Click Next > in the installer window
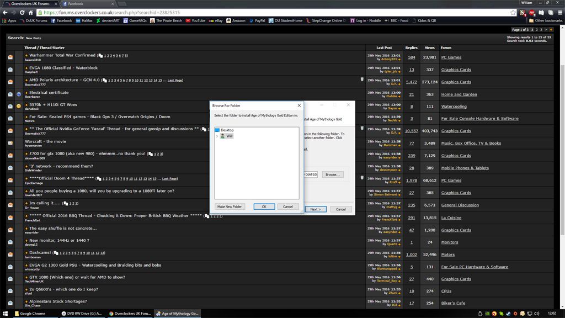Viewport: 565px width, 318px height. (315, 209)
